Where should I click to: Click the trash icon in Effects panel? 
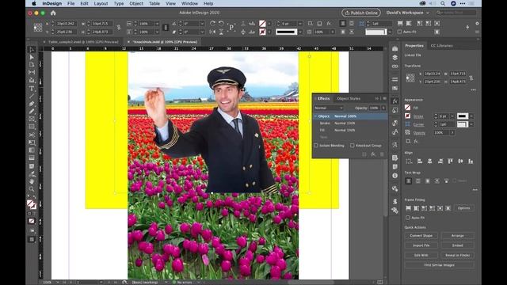click(382, 154)
